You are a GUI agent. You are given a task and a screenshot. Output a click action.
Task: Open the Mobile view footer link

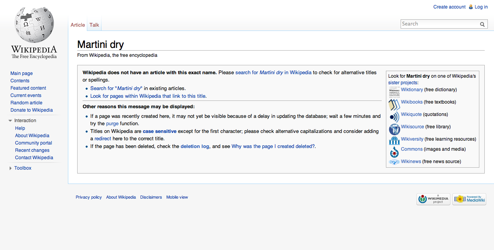tap(177, 197)
